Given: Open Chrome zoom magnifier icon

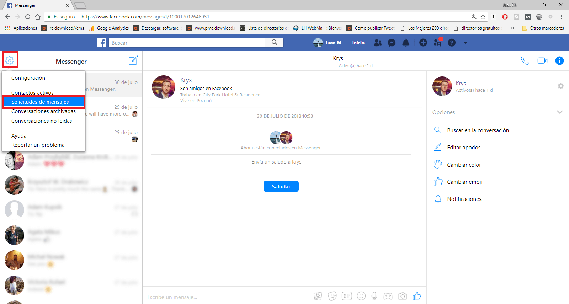Looking at the screenshot, I should pos(474,17).
